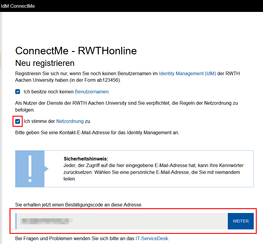
Task: Open the IT-ServiceDesk link
Action: point(152,238)
